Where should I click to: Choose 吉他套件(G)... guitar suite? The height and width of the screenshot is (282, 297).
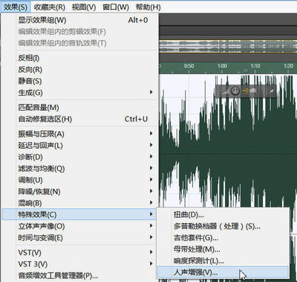(223, 238)
